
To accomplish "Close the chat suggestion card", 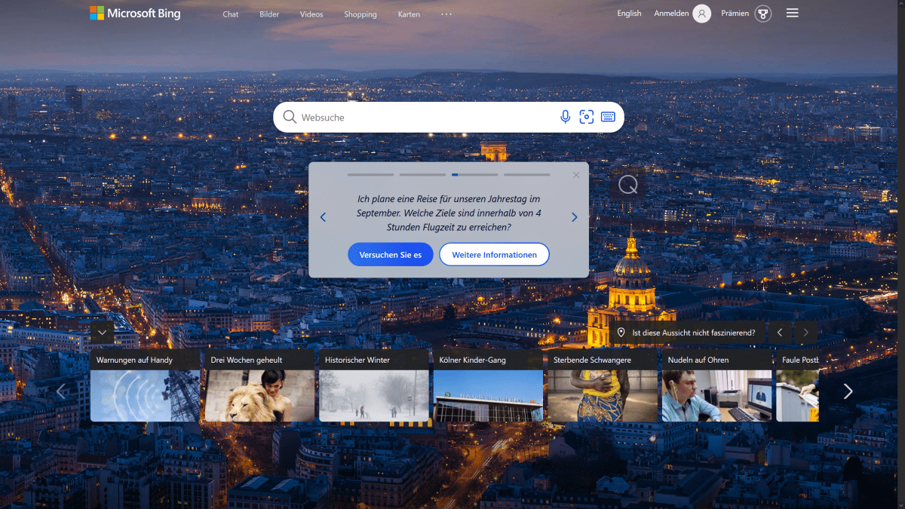I will click(x=576, y=175).
